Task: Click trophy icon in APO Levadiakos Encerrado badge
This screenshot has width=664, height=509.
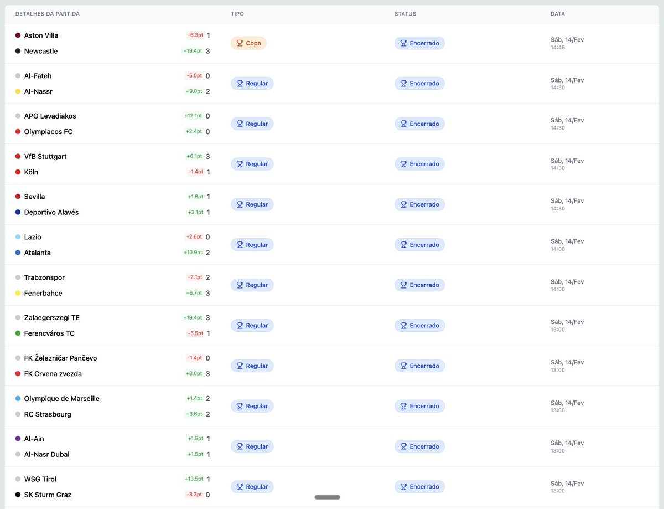Action: pos(404,124)
